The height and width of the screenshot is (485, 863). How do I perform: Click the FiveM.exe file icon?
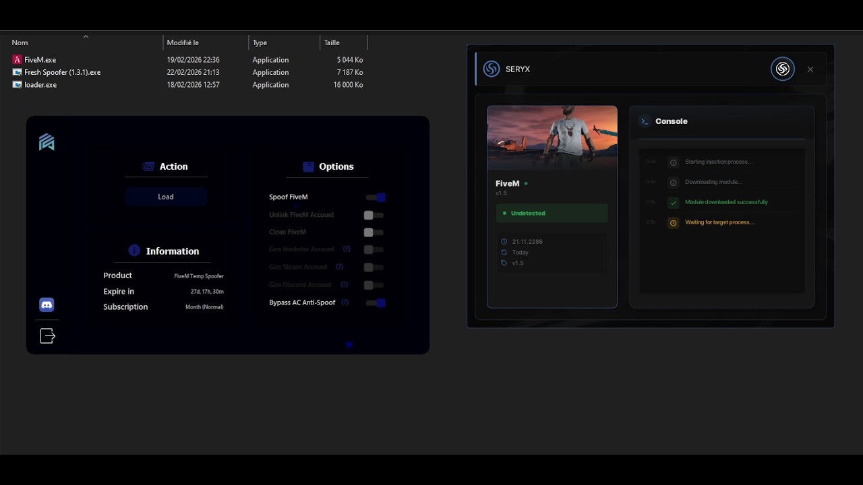pyautogui.click(x=17, y=60)
